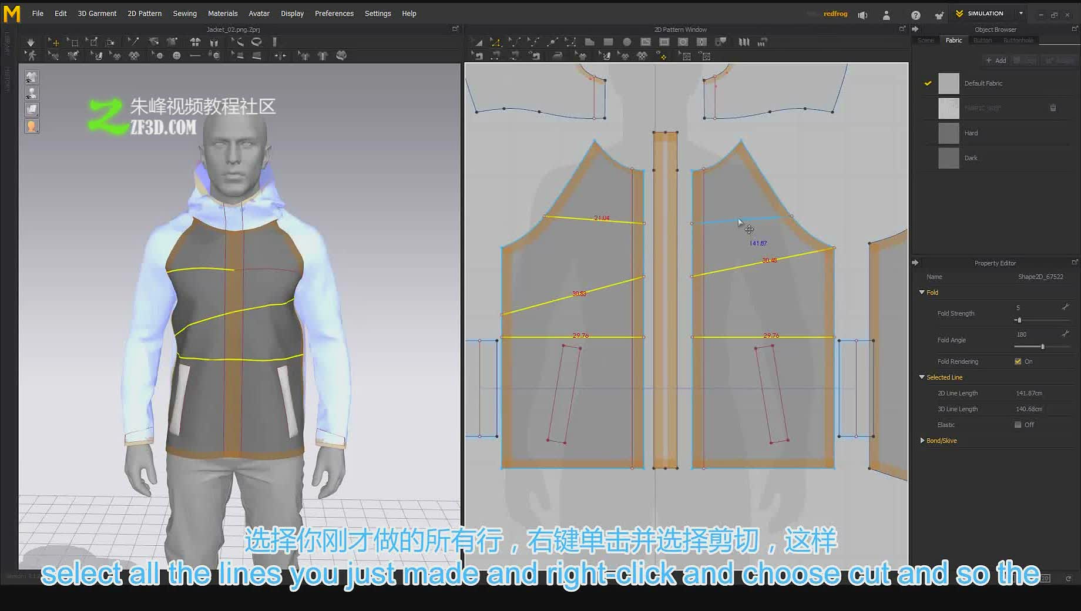Click the redfrog account link

[x=835, y=14]
